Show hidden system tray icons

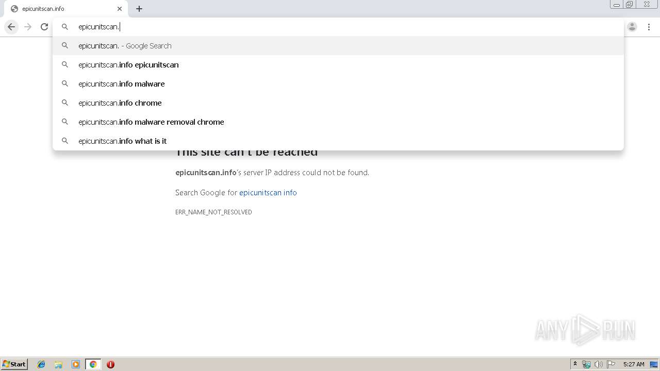[x=575, y=364]
